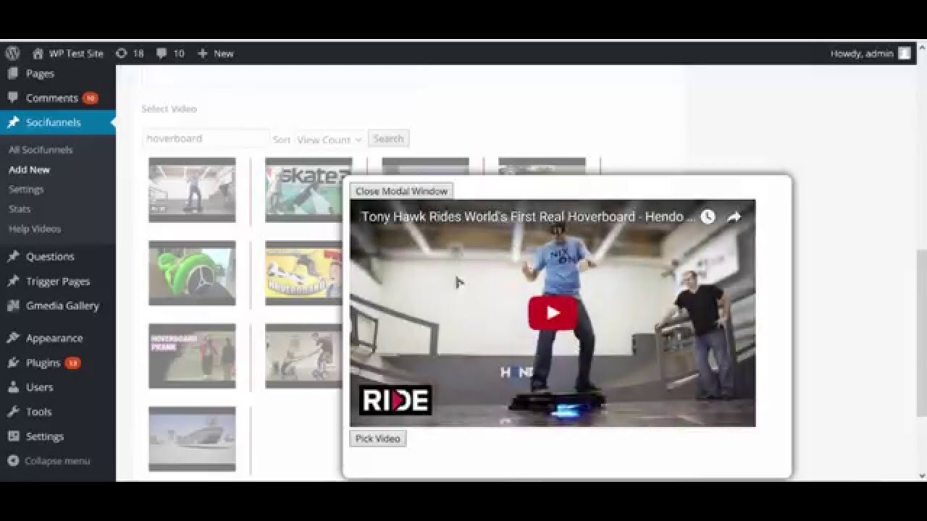Click the admin avatar image
Screen dimensions: 927x521
(x=905, y=53)
